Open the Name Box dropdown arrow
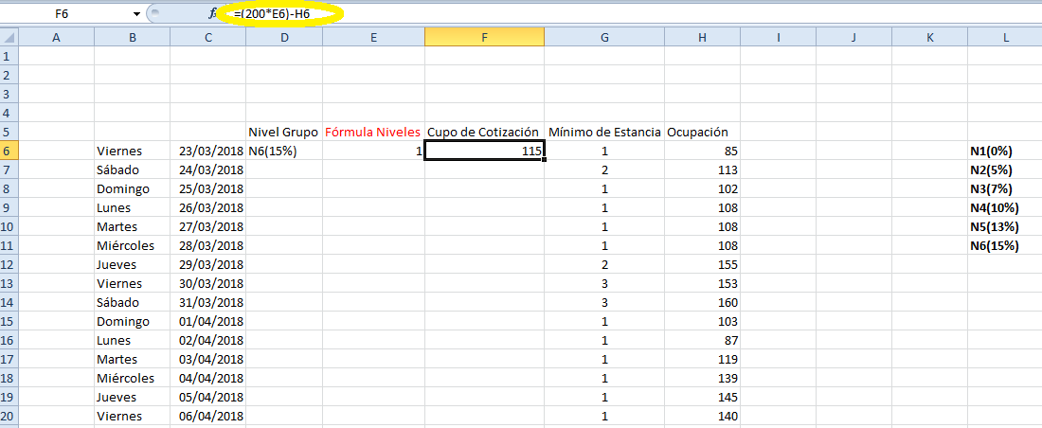 [x=136, y=14]
